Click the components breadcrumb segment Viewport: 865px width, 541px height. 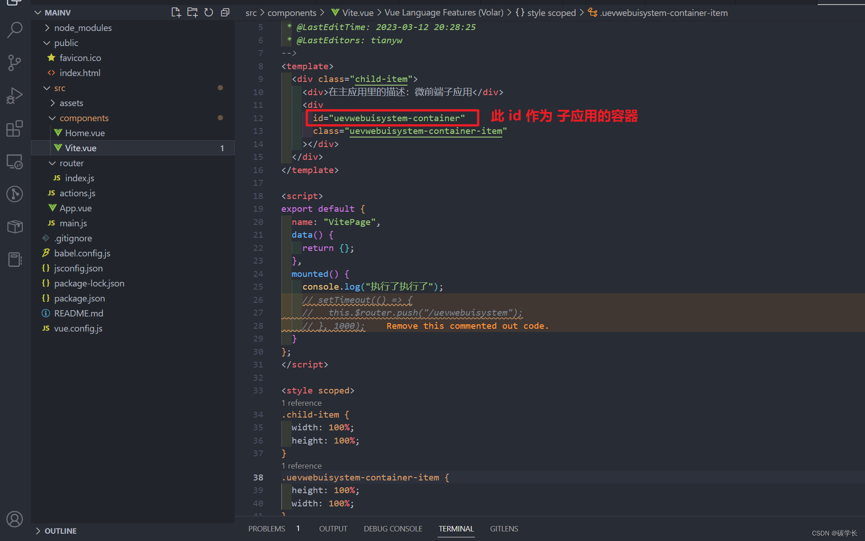coord(292,13)
